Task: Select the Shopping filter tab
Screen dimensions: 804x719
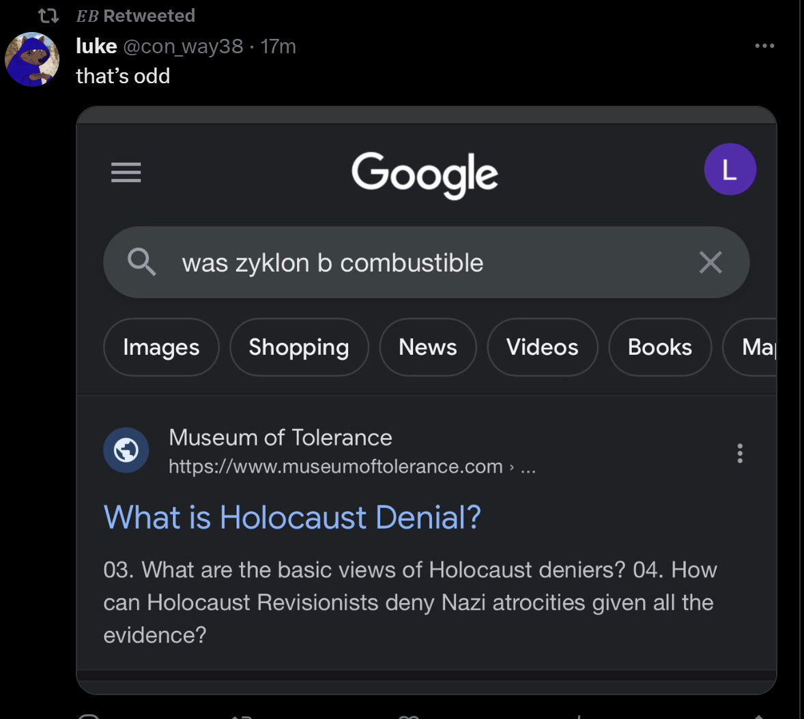Action: tap(299, 347)
